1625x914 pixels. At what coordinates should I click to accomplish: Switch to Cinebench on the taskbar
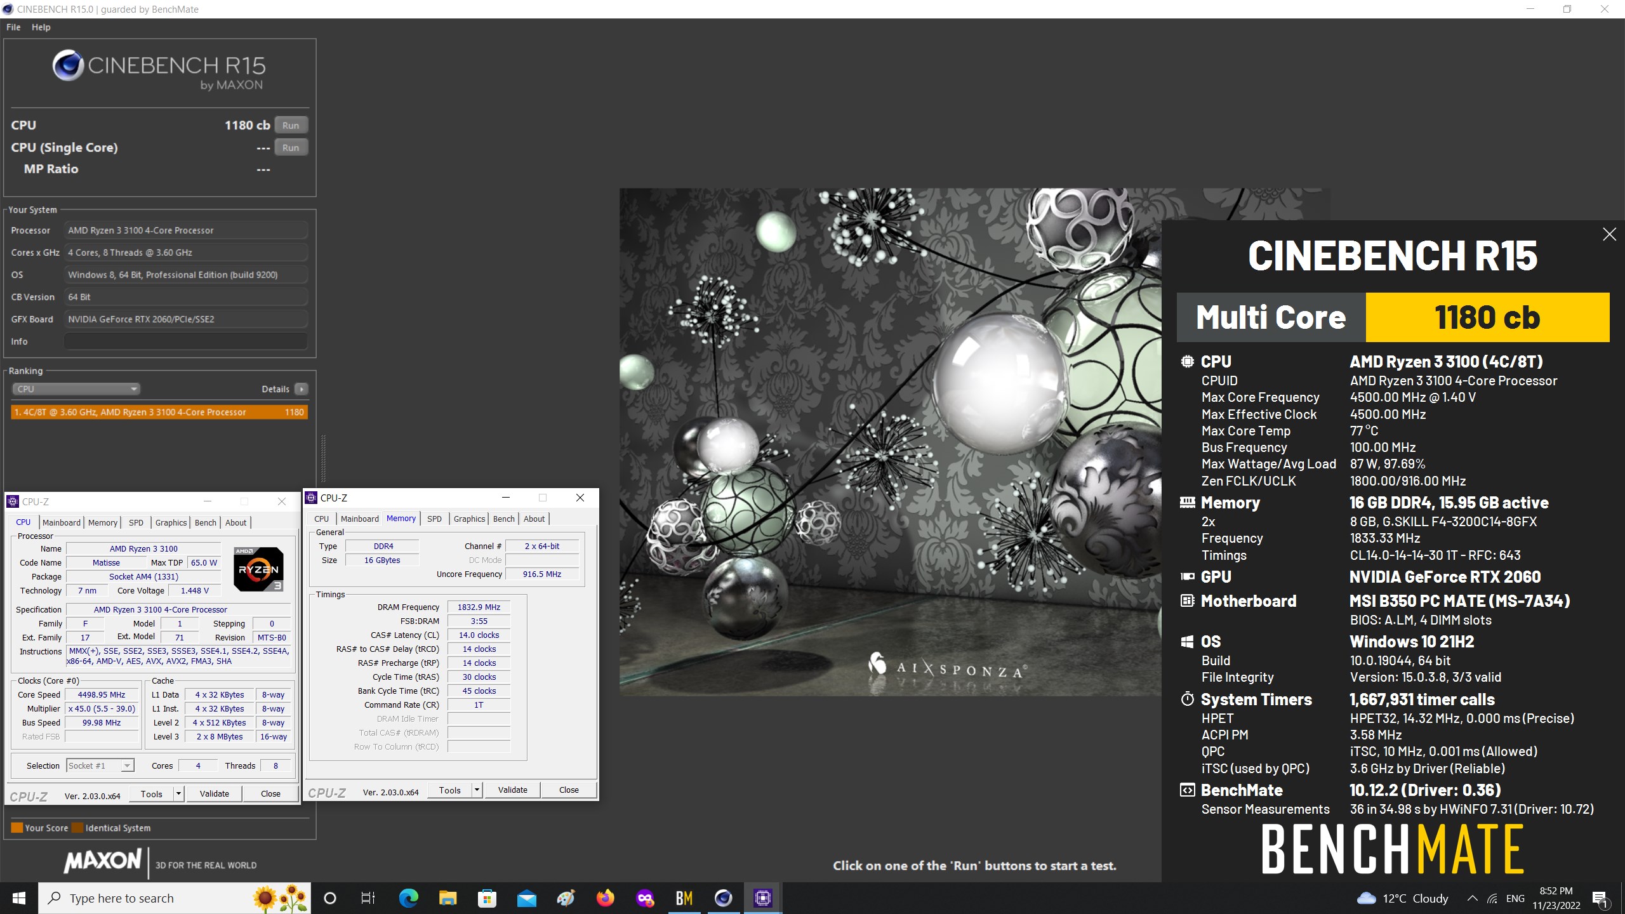tap(723, 898)
